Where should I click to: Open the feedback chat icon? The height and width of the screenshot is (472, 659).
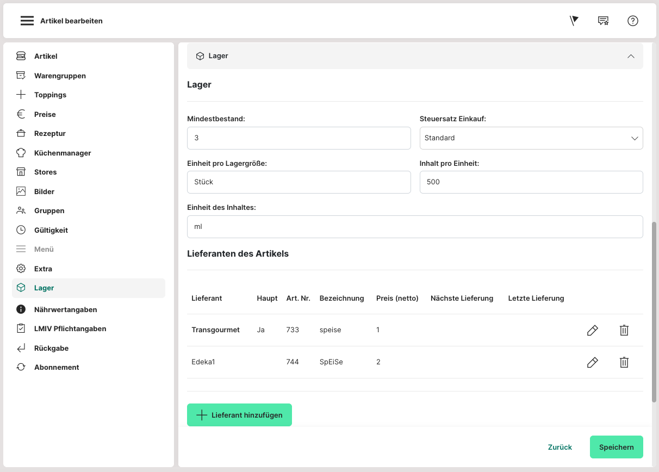coord(603,21)
